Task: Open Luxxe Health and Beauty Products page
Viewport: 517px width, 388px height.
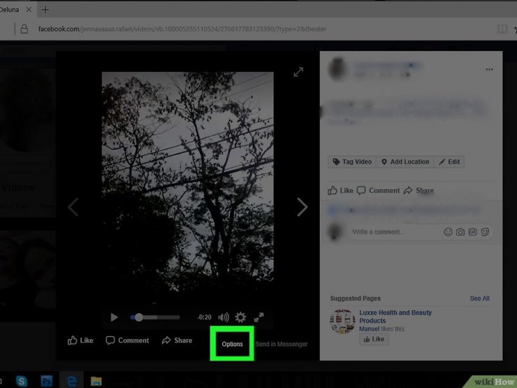Action: click(395, 317)
